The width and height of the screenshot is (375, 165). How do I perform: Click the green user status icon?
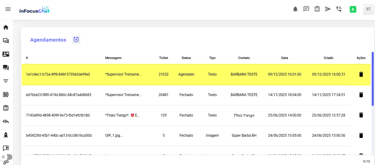point(353,9)
